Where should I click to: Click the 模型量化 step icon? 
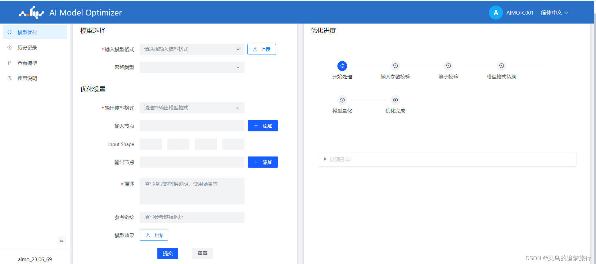[342, 100]
